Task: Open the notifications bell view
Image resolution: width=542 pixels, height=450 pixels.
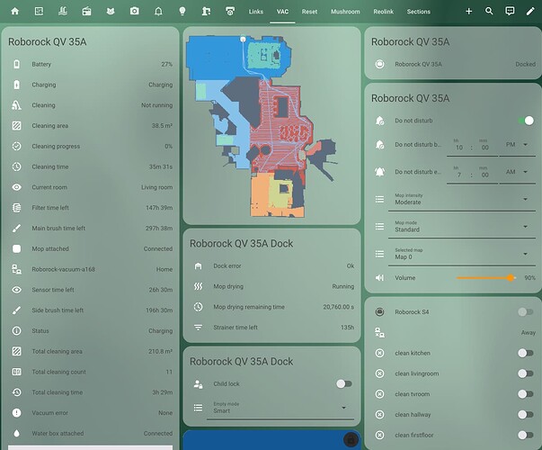Action: pyautogui.click(x=158, y=11)
